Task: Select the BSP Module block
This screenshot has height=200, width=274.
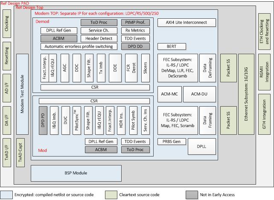Action: click(76, 173)
